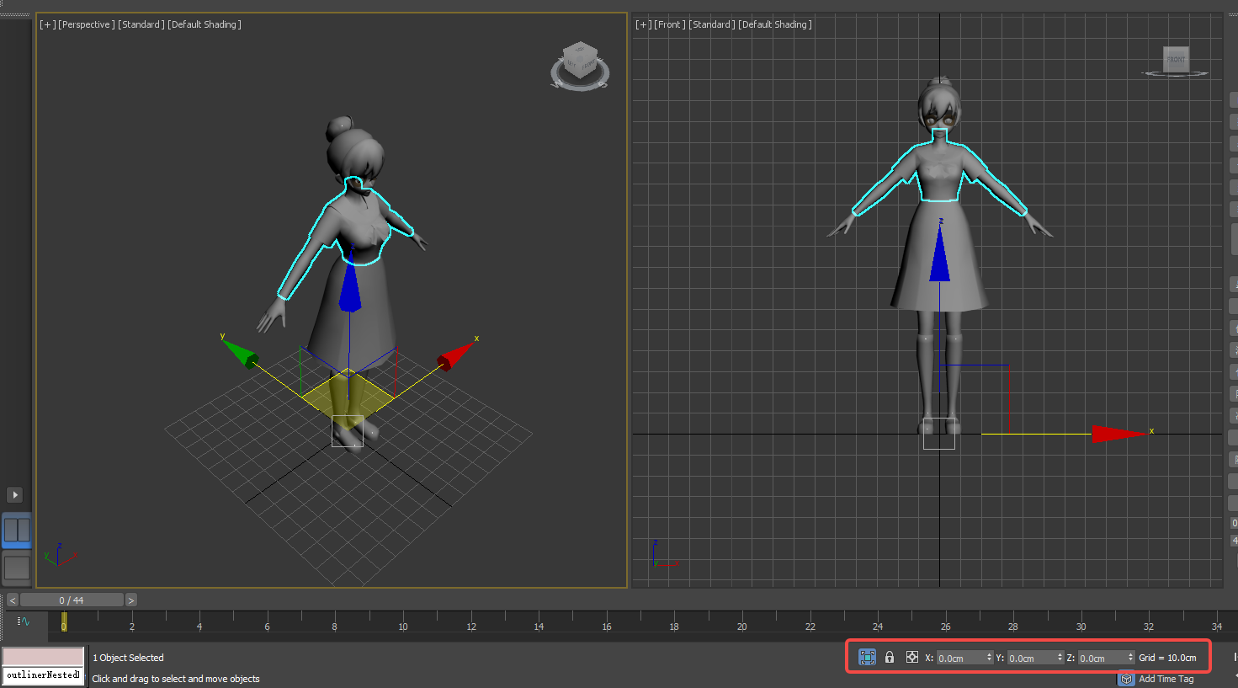Click the '1 Object Selected' status text
The height and width of the screenshot is (688, 1238).
pyautogui.click(x=128, y=658)
